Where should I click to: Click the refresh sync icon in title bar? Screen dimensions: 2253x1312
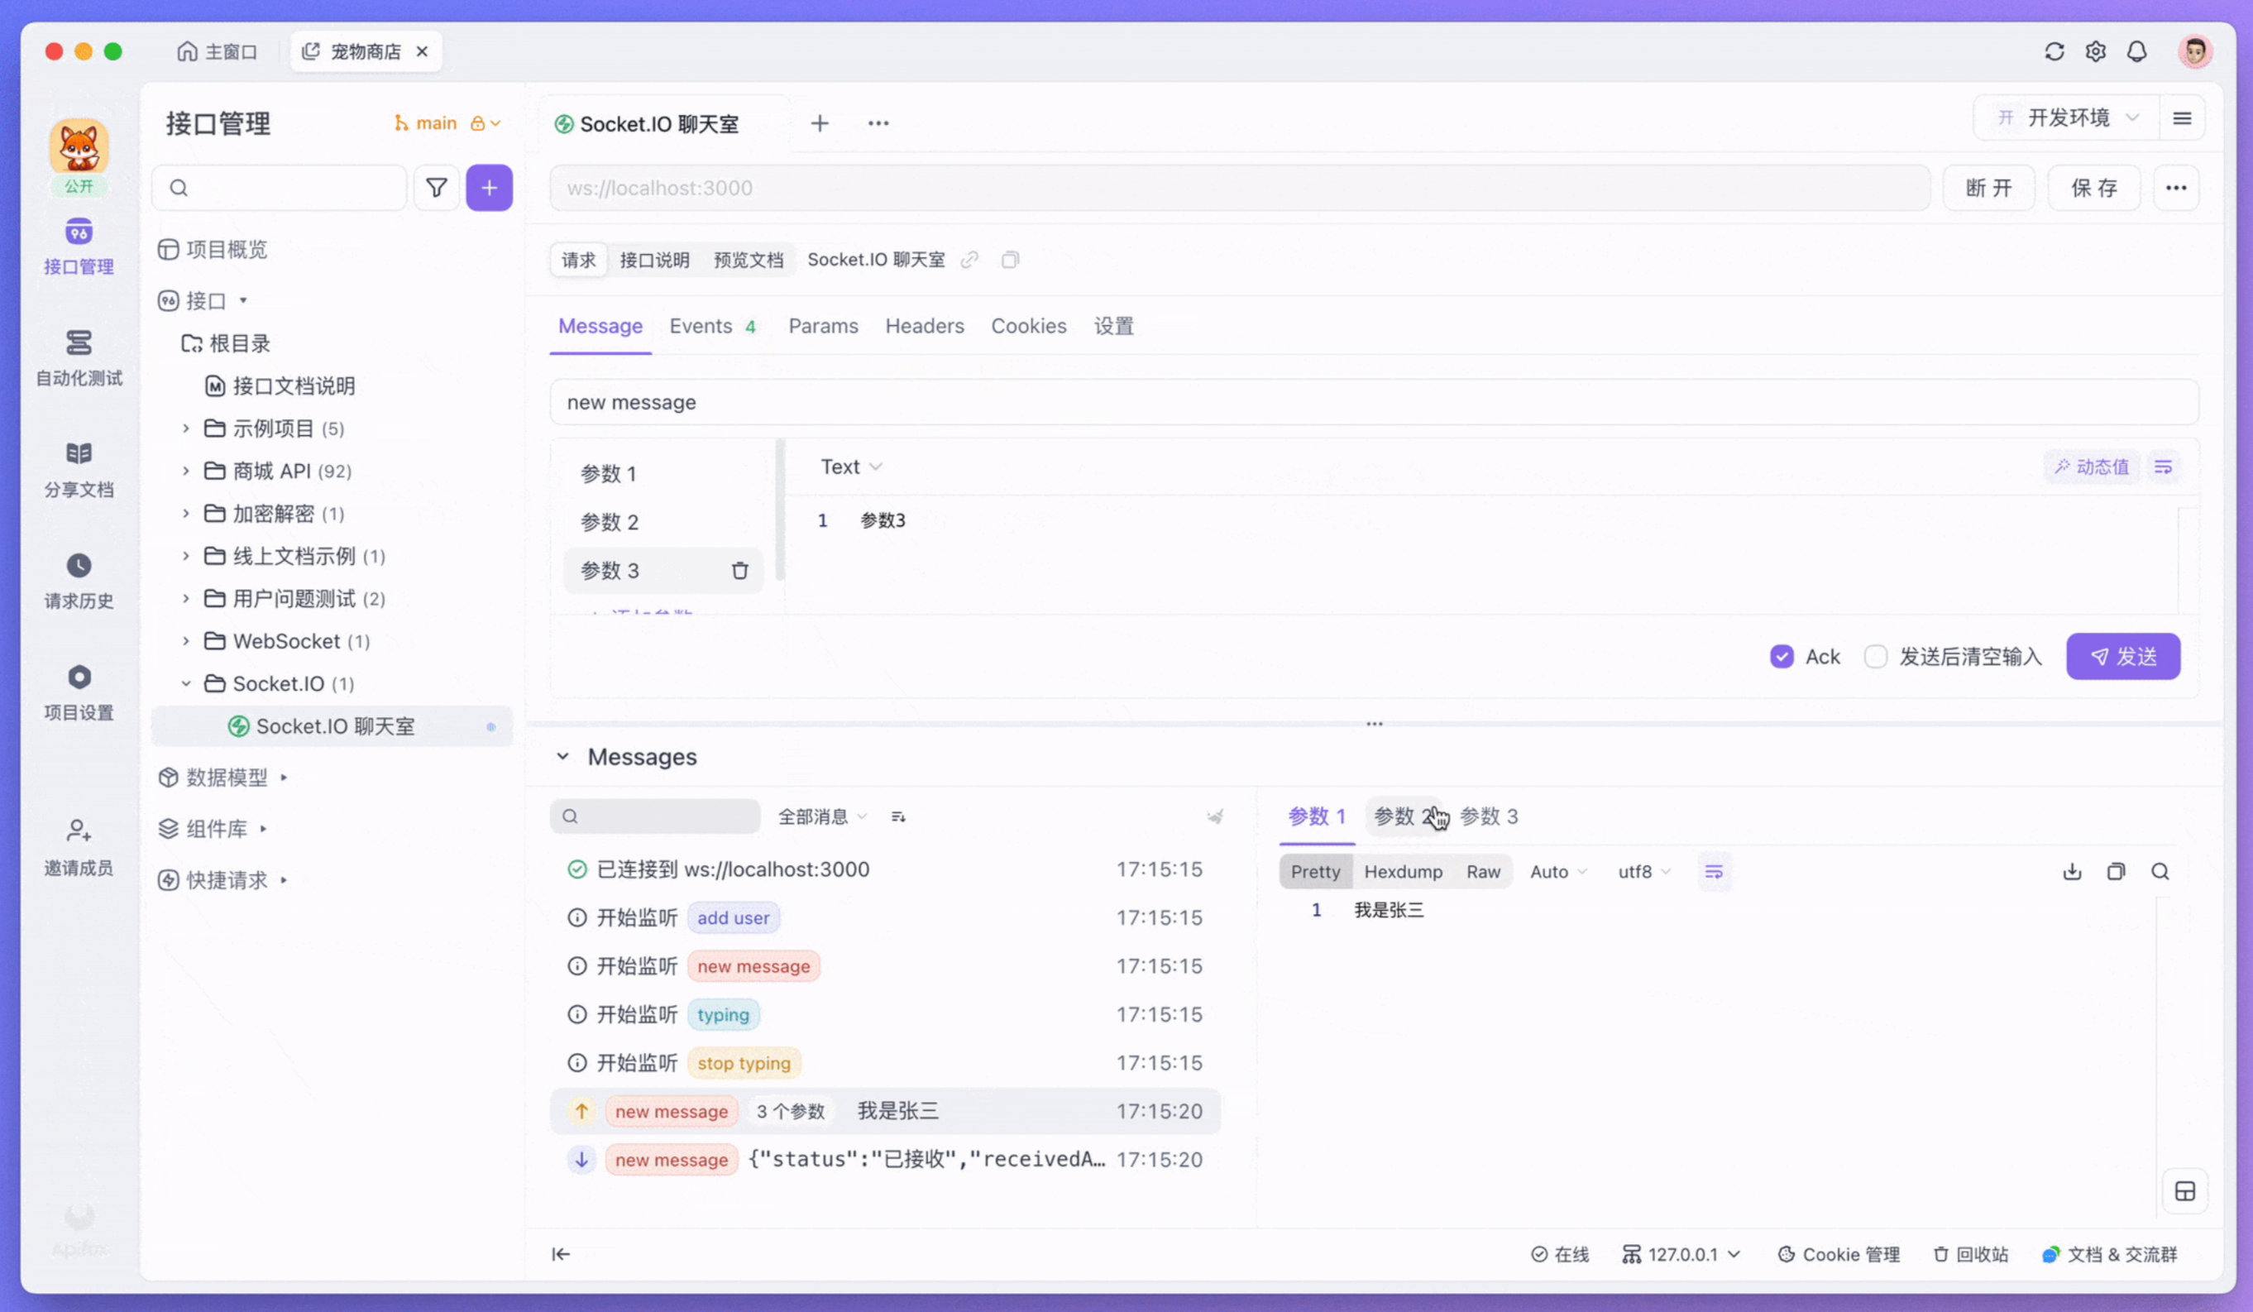[x=2054, y=52]
